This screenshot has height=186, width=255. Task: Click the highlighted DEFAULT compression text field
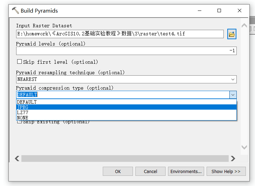(123, 95)
